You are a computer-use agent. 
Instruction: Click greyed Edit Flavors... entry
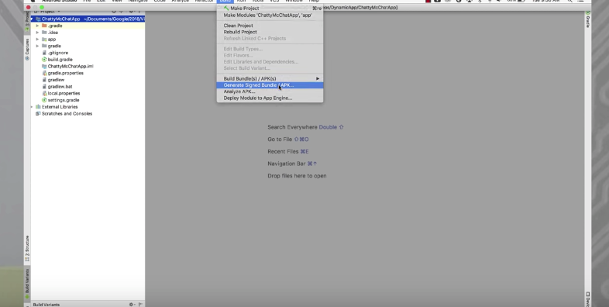[x=270, y=55]
